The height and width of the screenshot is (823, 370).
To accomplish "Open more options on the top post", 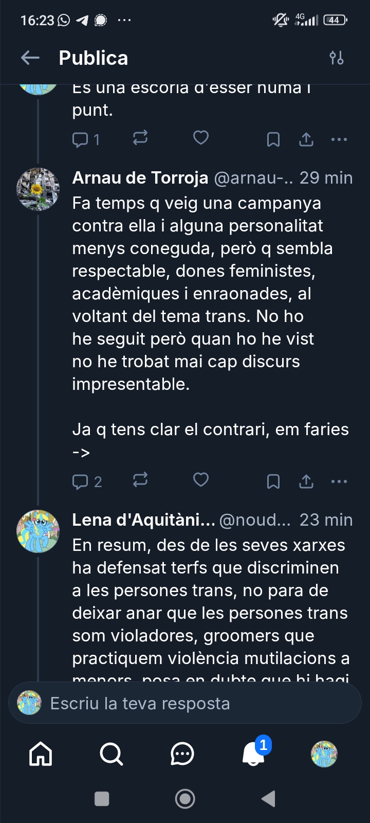I will point(339,139).
